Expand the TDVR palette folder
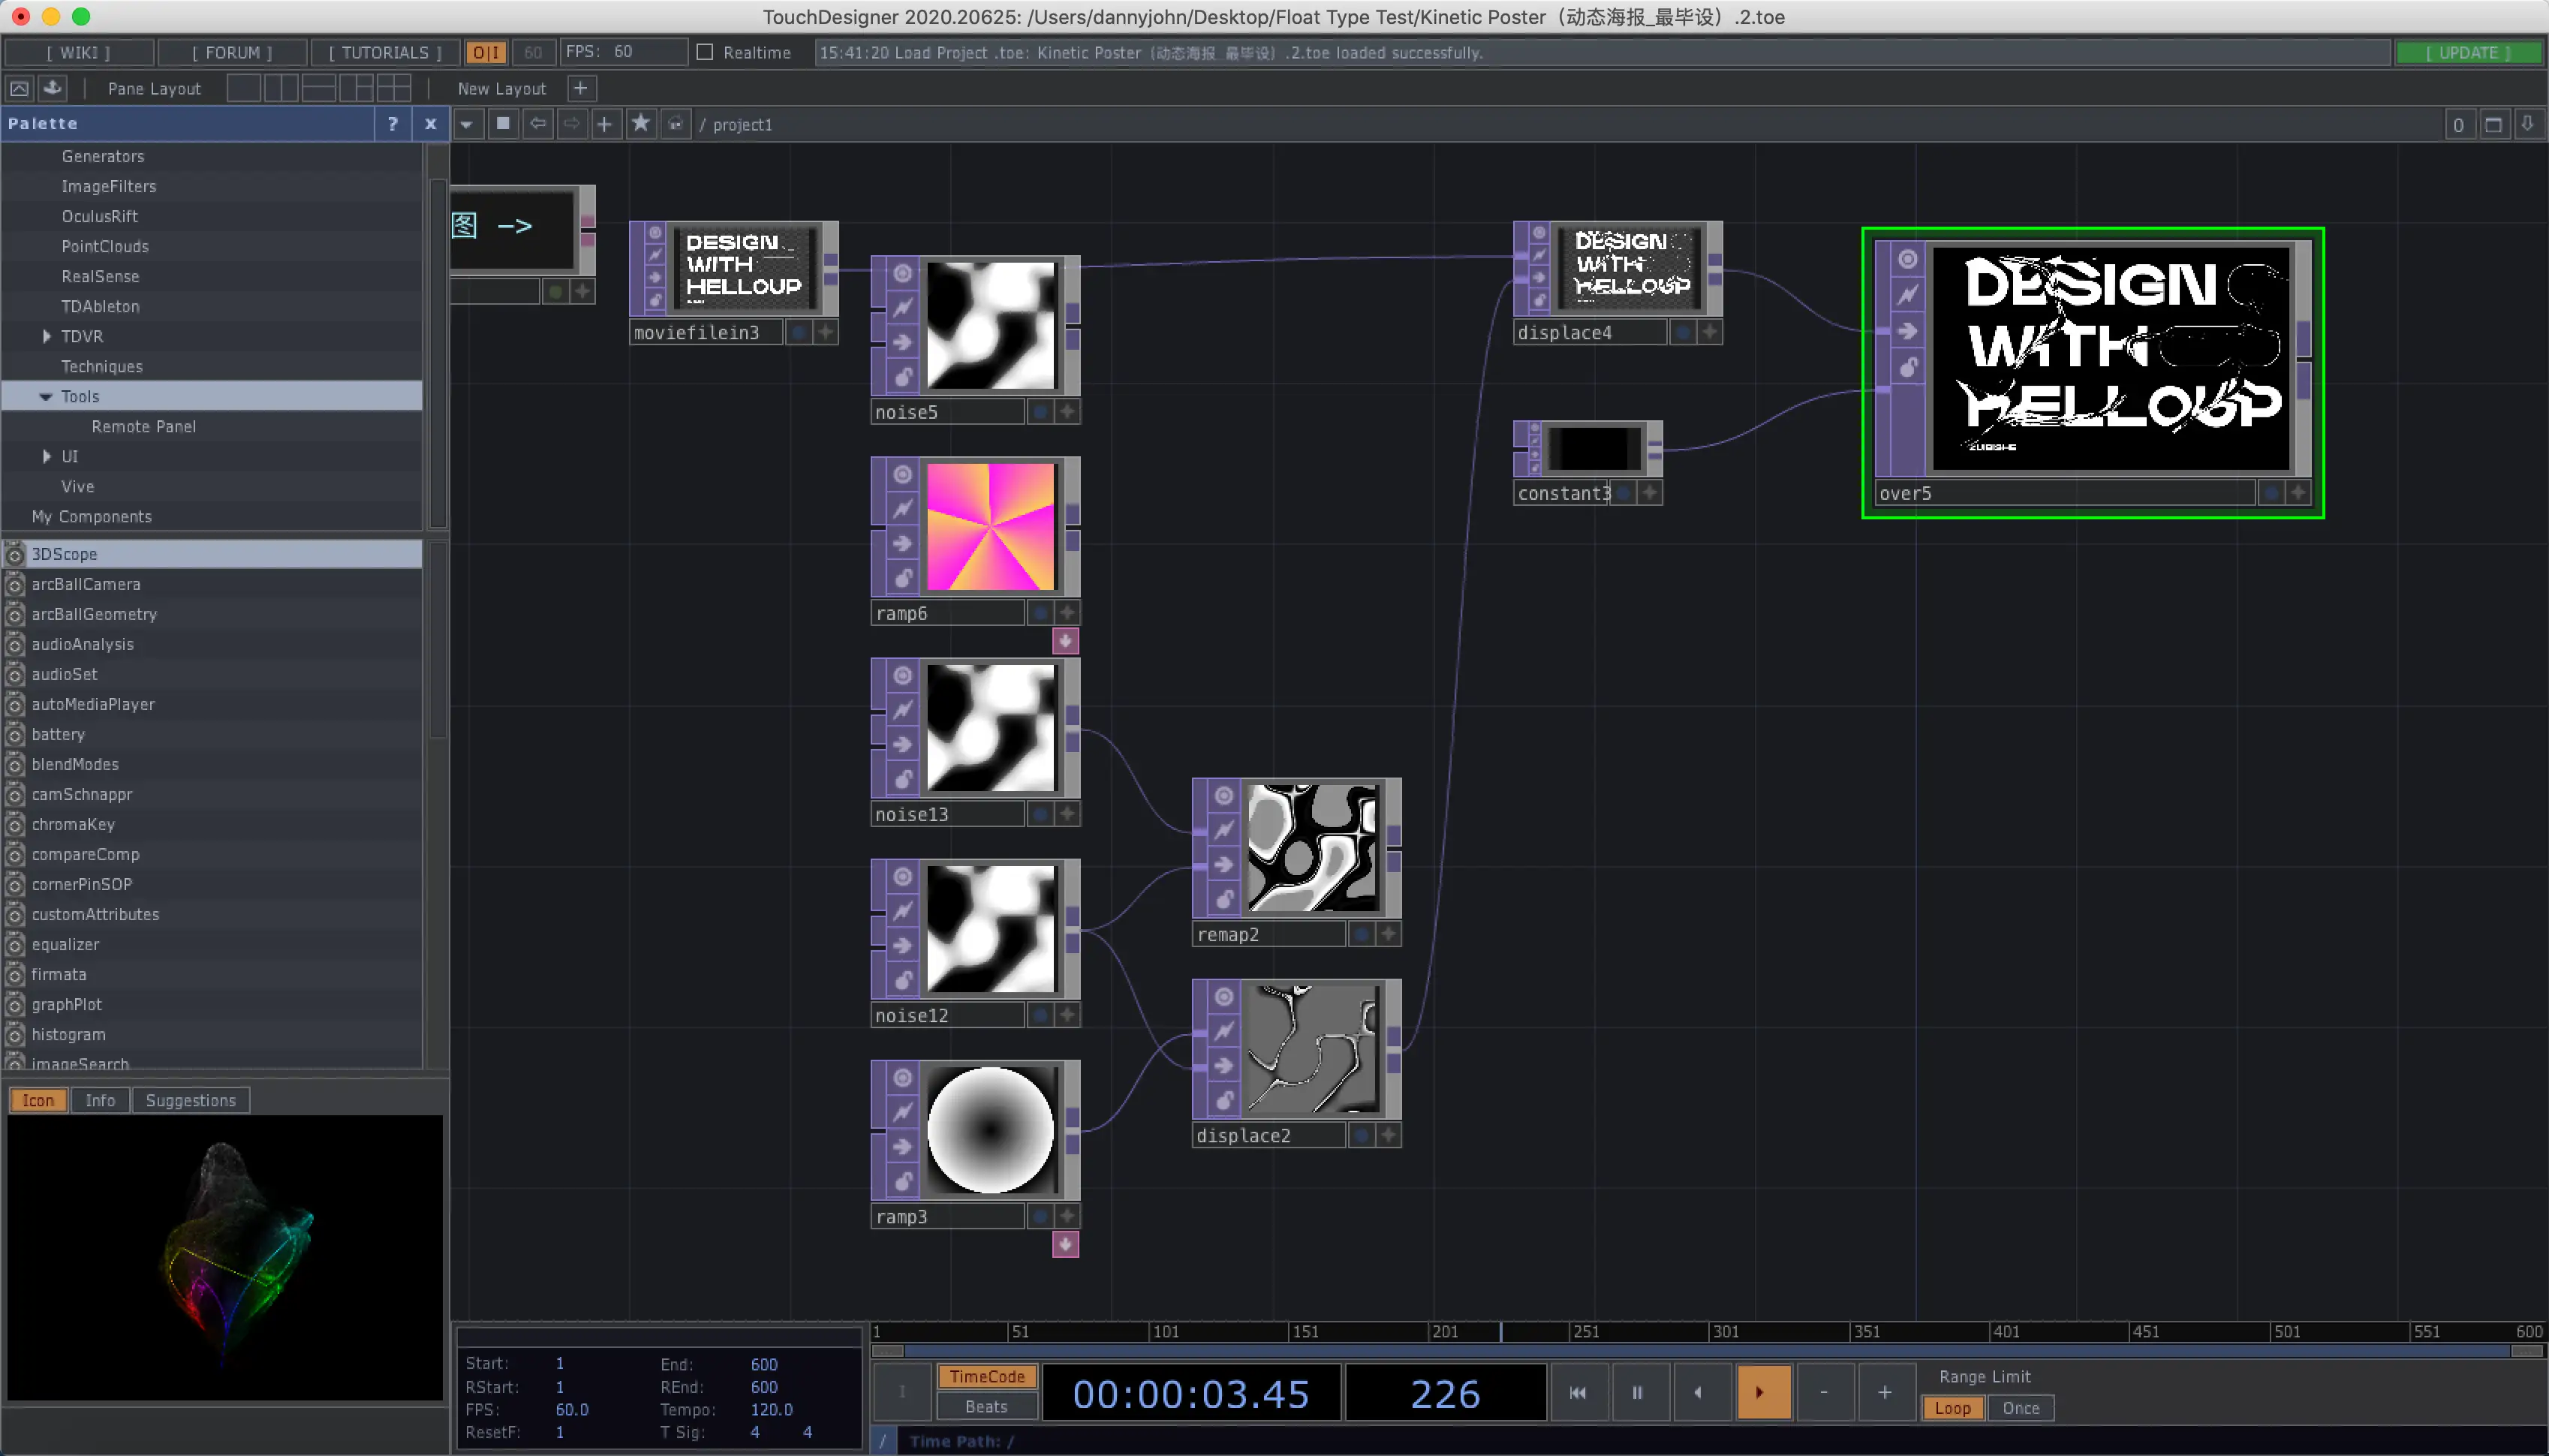Screen dimensions: 2549x1456 46,336
